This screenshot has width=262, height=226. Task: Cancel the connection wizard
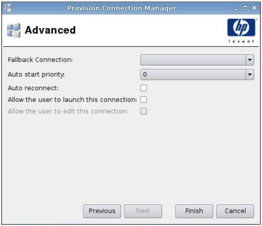click(x=235, y=211)
